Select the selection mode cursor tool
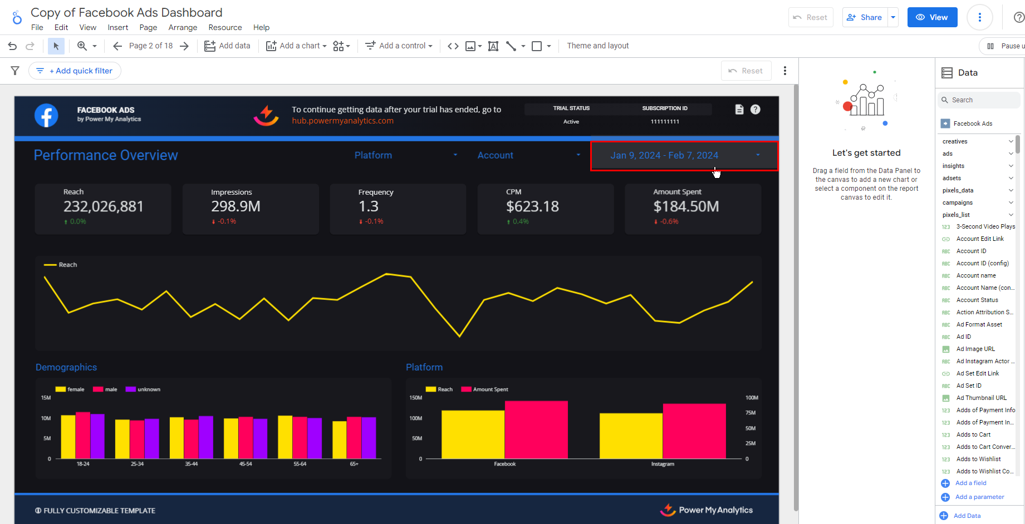Viewport: 1025px width, 524px height. (x=56, y=46)
